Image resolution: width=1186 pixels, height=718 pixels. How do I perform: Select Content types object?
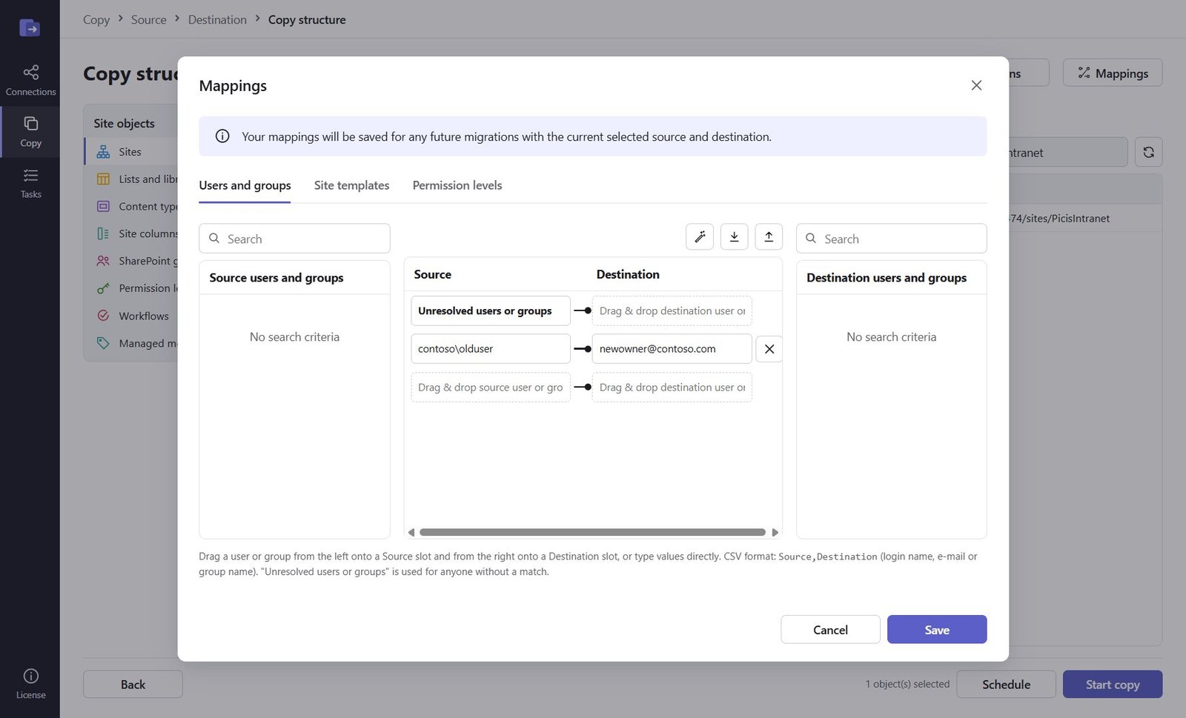click(x=131, y=207)
